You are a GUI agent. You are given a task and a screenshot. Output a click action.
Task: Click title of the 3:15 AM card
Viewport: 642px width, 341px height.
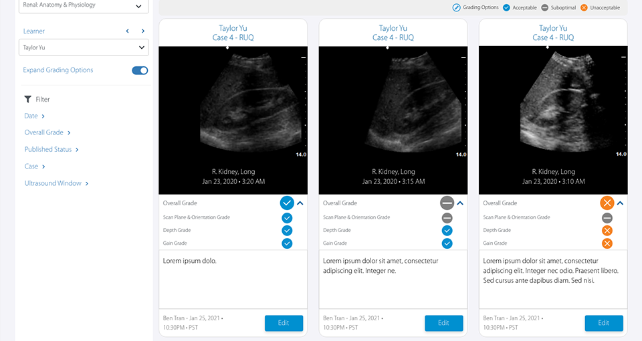tap(393, 33)
